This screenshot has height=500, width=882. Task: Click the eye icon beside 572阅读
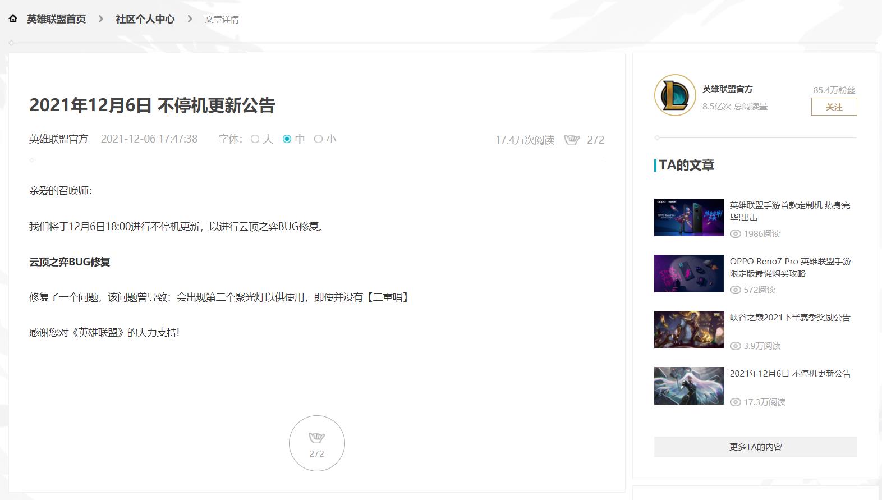pyautogui.click(x=736, y=290)
